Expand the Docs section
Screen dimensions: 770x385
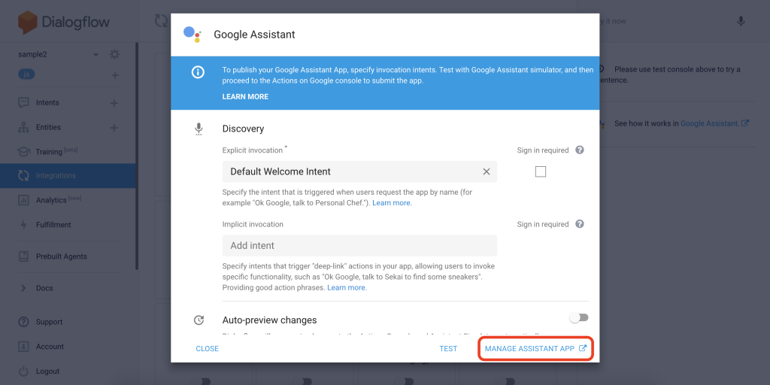click(23, 288)
